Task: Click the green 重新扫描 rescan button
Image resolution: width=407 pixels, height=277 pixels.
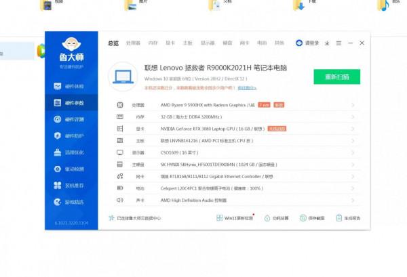Action: pos(337,77)
